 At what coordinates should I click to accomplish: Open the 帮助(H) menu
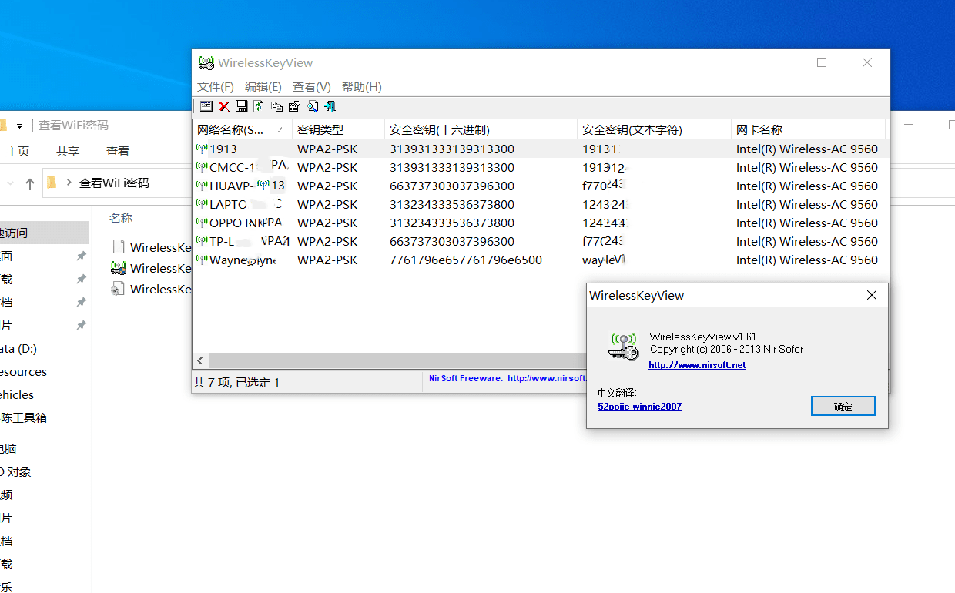(362, 87)
